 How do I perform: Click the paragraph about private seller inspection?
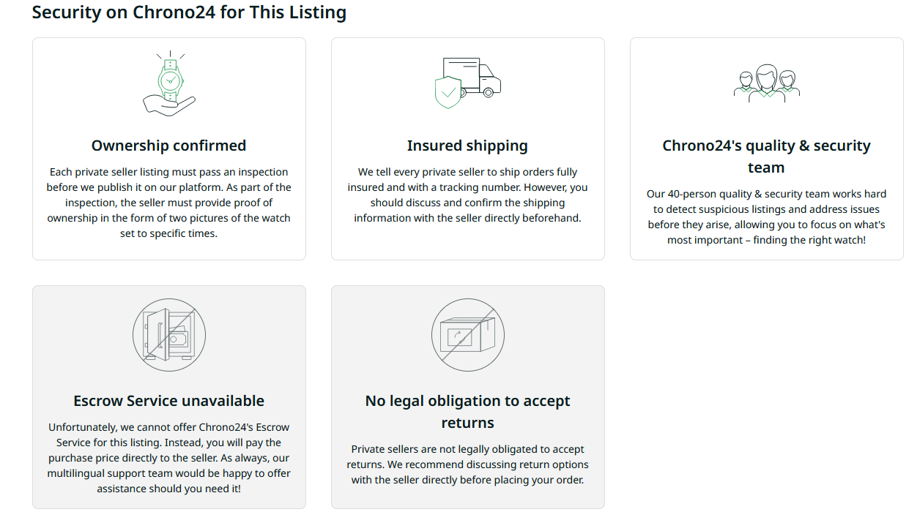pos(169,203)
